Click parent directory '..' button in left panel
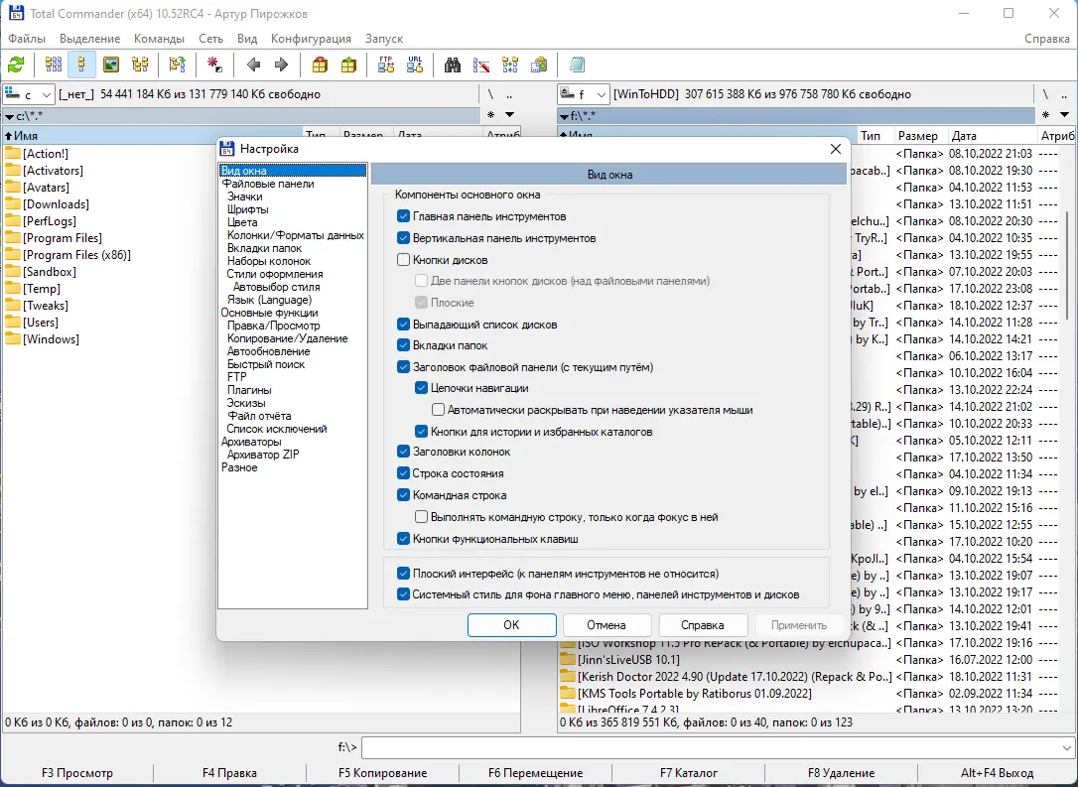The image size is (1078, 787). 509,94
